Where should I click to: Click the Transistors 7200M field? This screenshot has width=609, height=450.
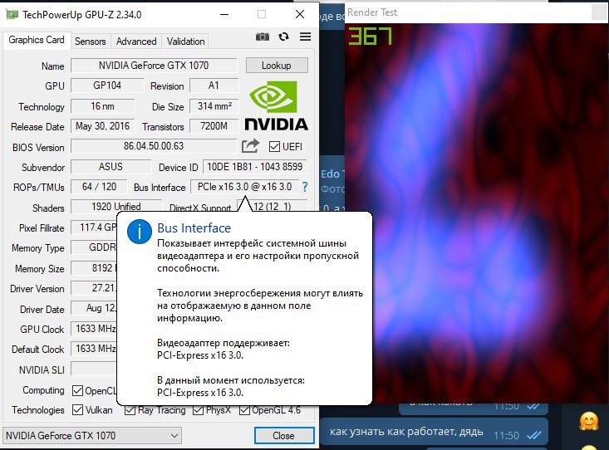click(214, 126)
